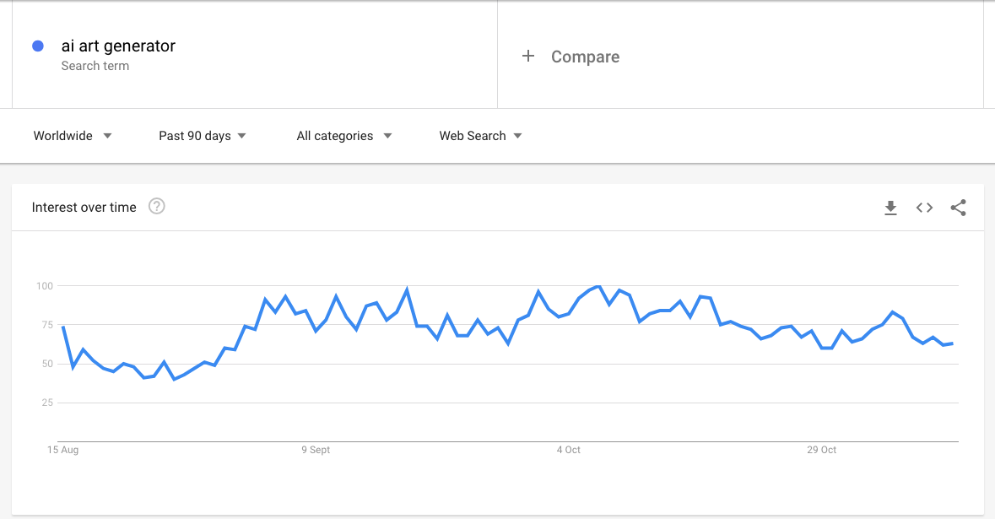Open the embed code icon
This screenshot has height=519, width=995.
coord(924,208)
